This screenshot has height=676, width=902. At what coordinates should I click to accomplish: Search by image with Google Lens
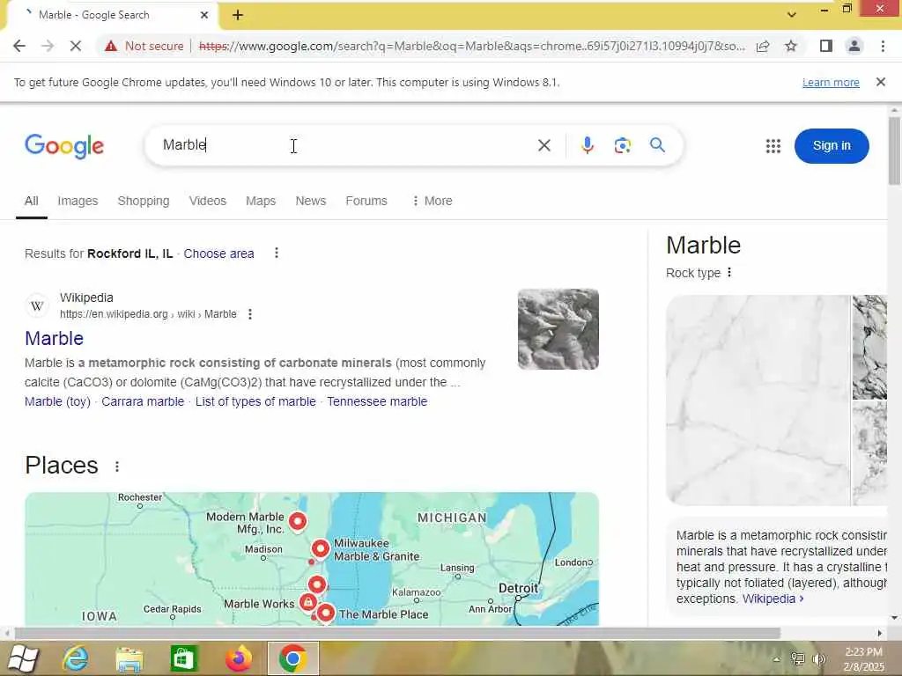pyautogui.click(x=623, y=145)
